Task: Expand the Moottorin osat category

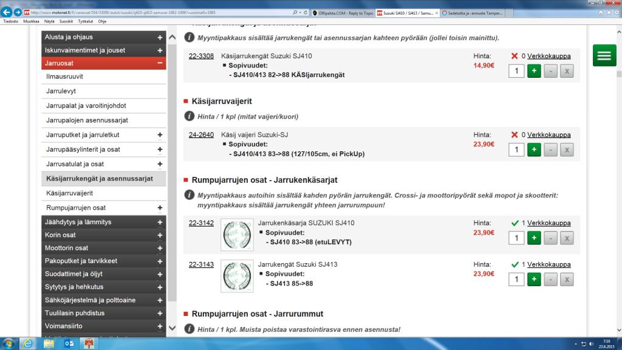Action: tap(160, 249)
